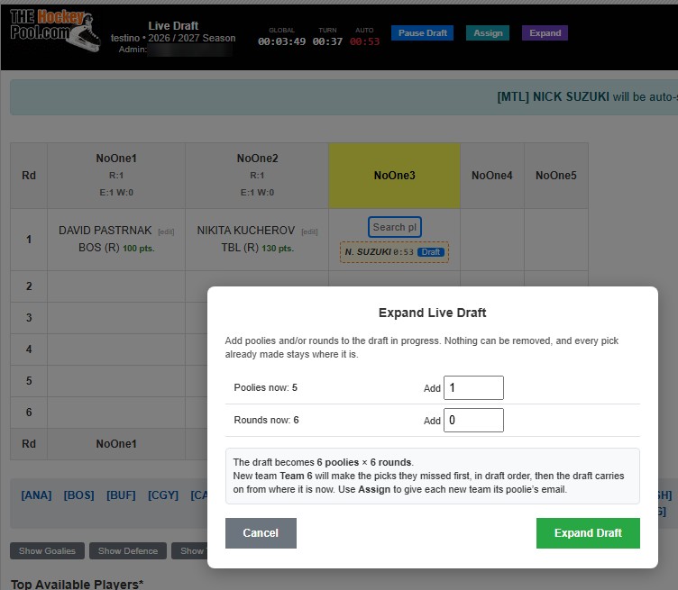Click the NICK SUZUKI auto-select banner
Image resolution: width=678 pixels, height=590 pixels.
point(344,96)
